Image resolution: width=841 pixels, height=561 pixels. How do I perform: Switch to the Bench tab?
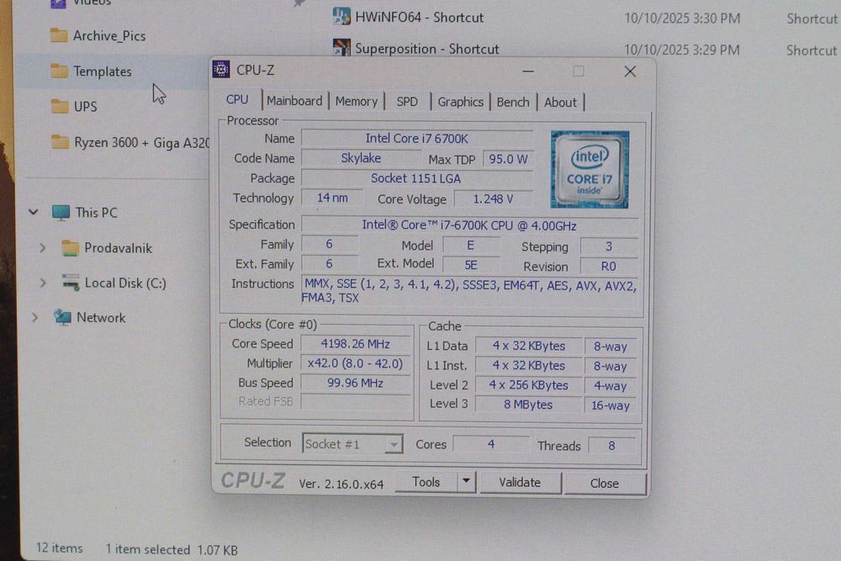pyautogui.click(x=513, y=102)
